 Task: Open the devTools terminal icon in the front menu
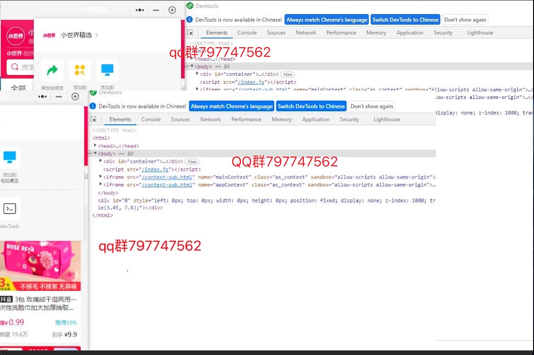[10, 208]
